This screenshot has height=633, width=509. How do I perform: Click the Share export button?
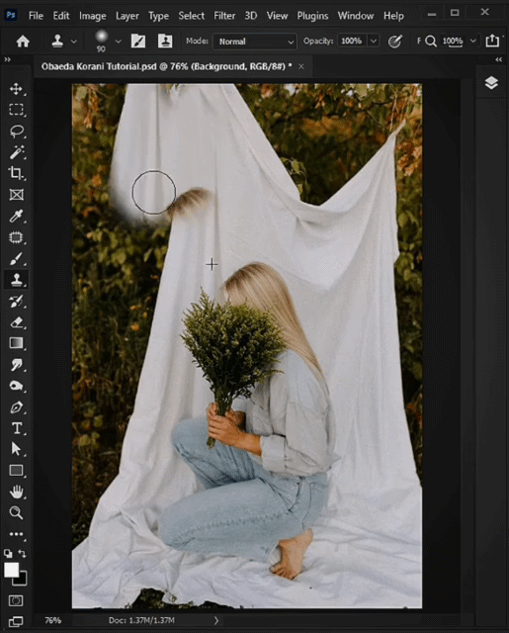coord(492,41)
